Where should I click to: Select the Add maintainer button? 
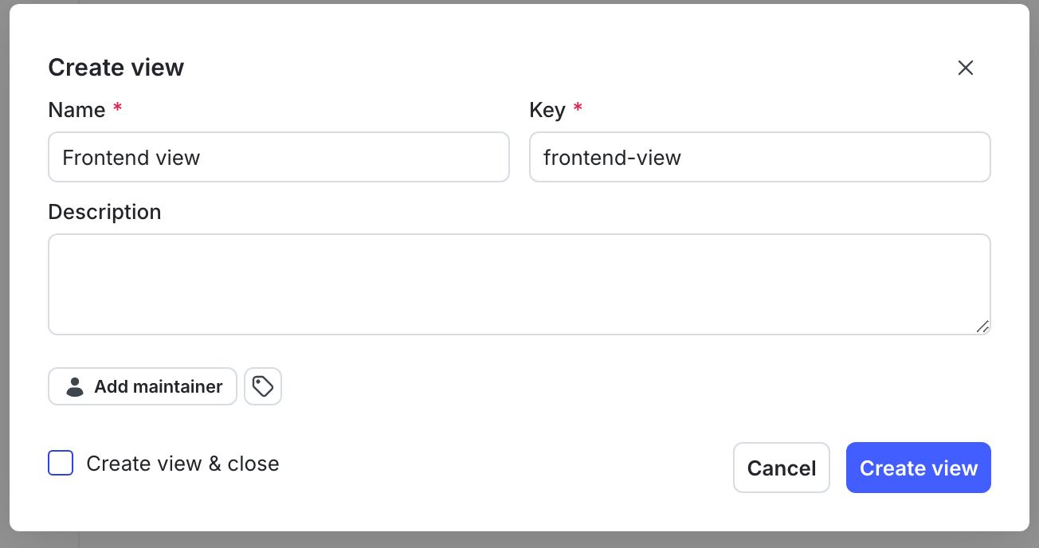click(142, 386)
